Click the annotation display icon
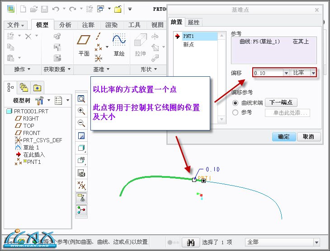Viewport: 330px width, 251px height. coord(81,198)
